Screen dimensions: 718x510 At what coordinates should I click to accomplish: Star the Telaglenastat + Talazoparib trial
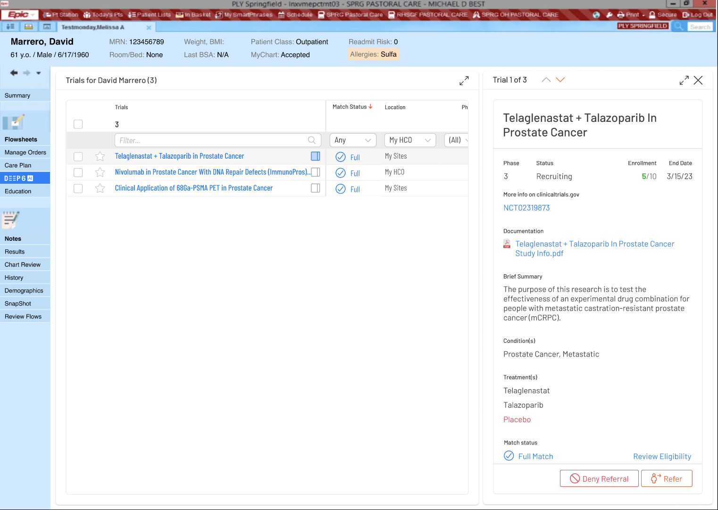[100, 156]
